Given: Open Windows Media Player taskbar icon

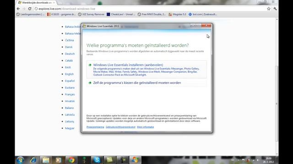Looking at the screenshot, I should [x=58, y=160].
